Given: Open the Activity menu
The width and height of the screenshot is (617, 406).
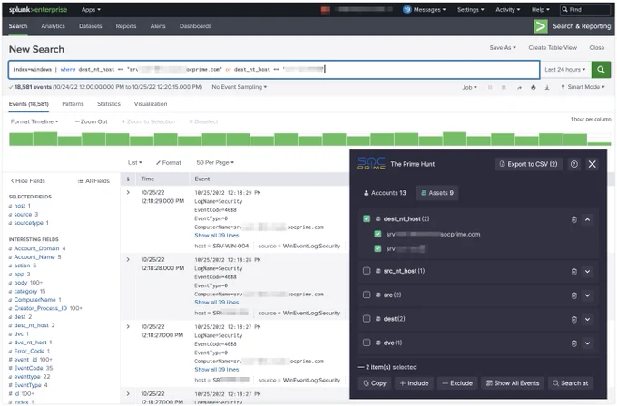Looking at the screenshot, I should pyautogui.click(x=507, y=9).
